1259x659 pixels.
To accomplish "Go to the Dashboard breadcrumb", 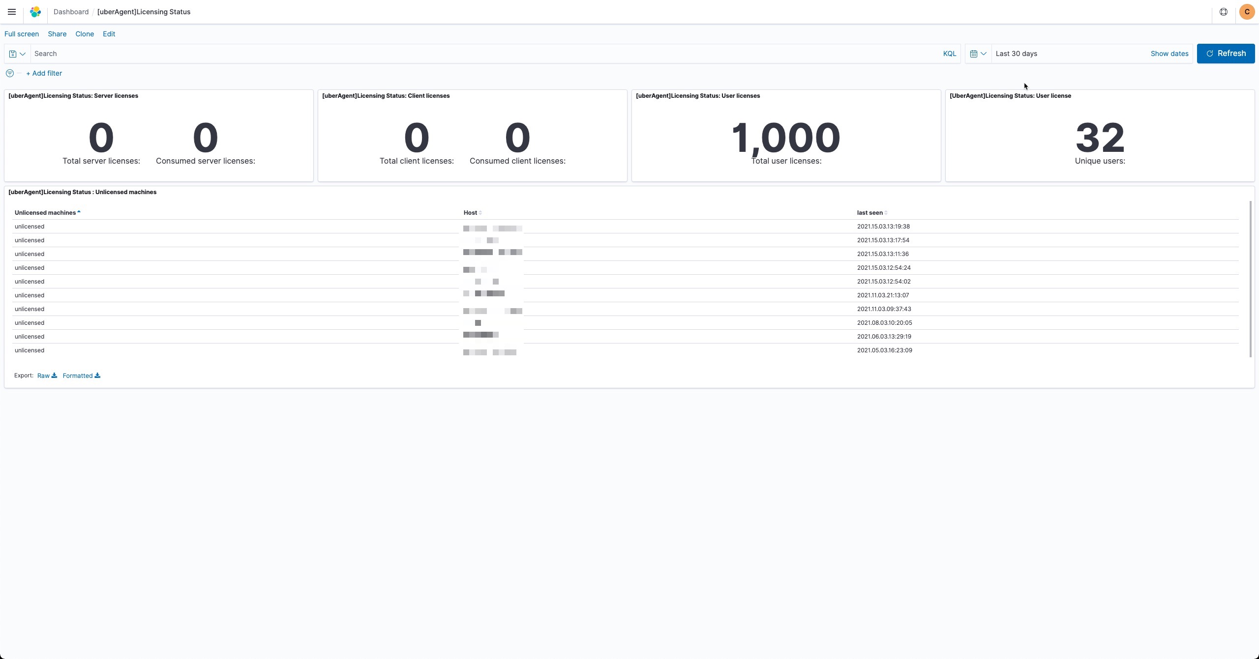I will tap(71, 12).
